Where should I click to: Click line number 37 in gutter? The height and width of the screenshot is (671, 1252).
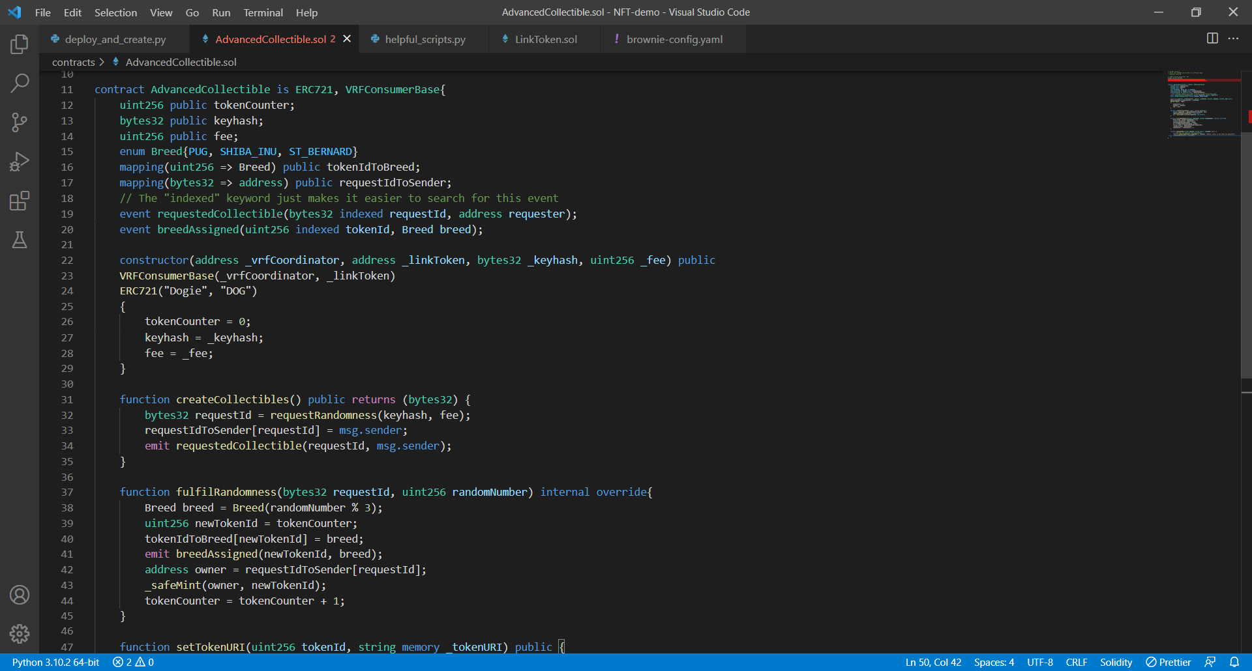point(67,492)
